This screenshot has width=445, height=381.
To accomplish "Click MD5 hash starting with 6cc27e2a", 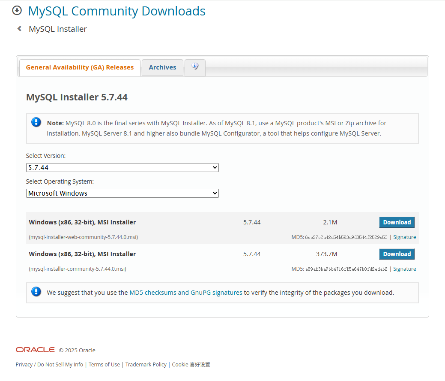I will tap(346, 237).
